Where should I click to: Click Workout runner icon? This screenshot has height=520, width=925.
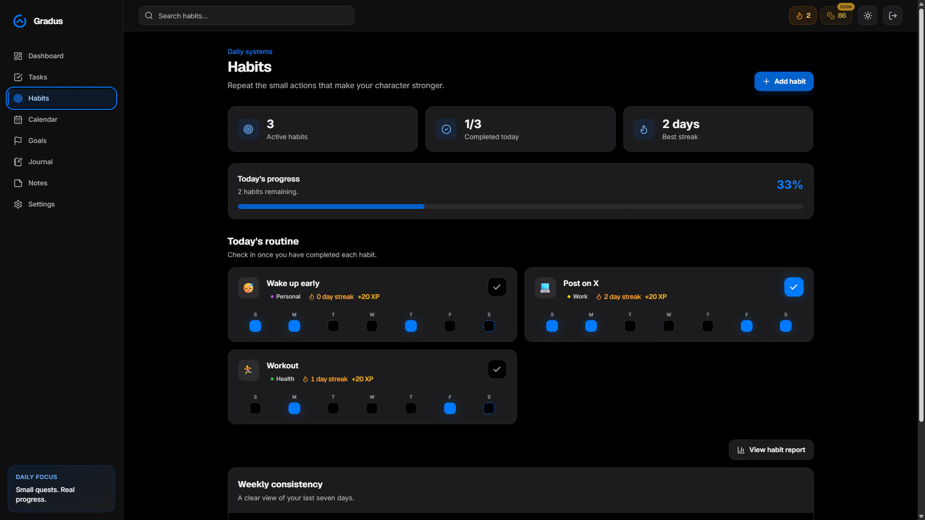(x=248, y=370)
